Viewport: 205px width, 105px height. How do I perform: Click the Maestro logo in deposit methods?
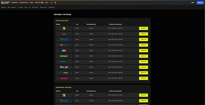(64, 51)
